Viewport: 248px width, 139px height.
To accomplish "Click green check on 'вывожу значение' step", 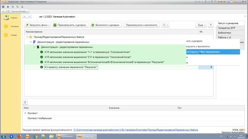I will 41,67.
